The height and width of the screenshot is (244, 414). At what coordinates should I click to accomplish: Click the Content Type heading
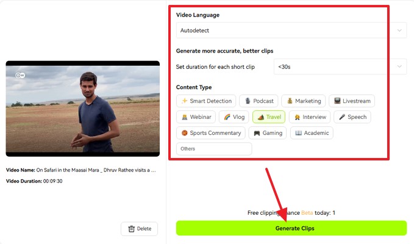[x=194, y=87]
